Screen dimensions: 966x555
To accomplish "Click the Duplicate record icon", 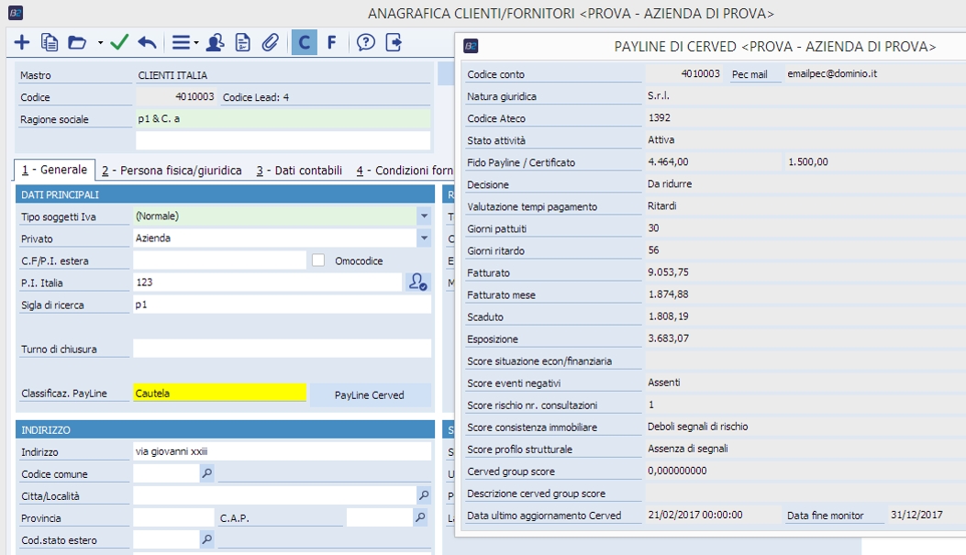I will pos(50,42).
